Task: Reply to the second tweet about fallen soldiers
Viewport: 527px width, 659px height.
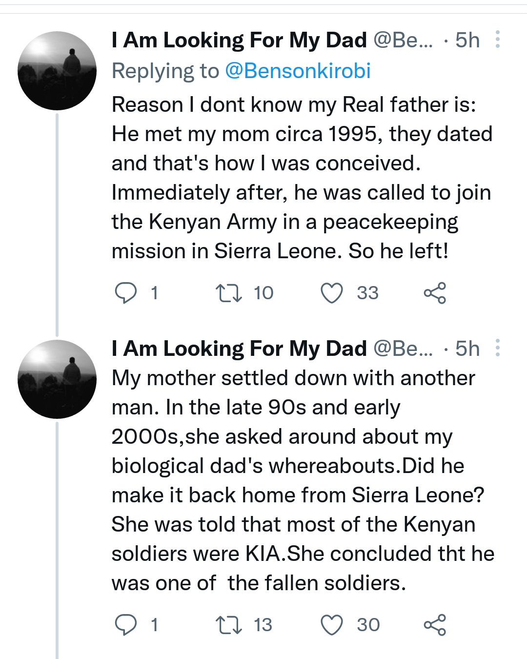Action: click(125, 625)
